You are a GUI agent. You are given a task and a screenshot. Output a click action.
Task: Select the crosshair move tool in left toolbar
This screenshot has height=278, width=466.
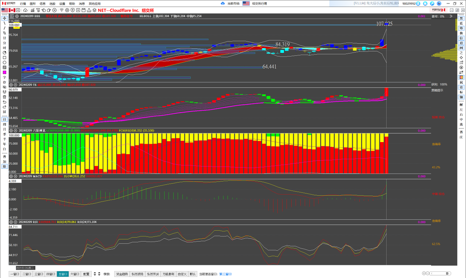[5, 18]
